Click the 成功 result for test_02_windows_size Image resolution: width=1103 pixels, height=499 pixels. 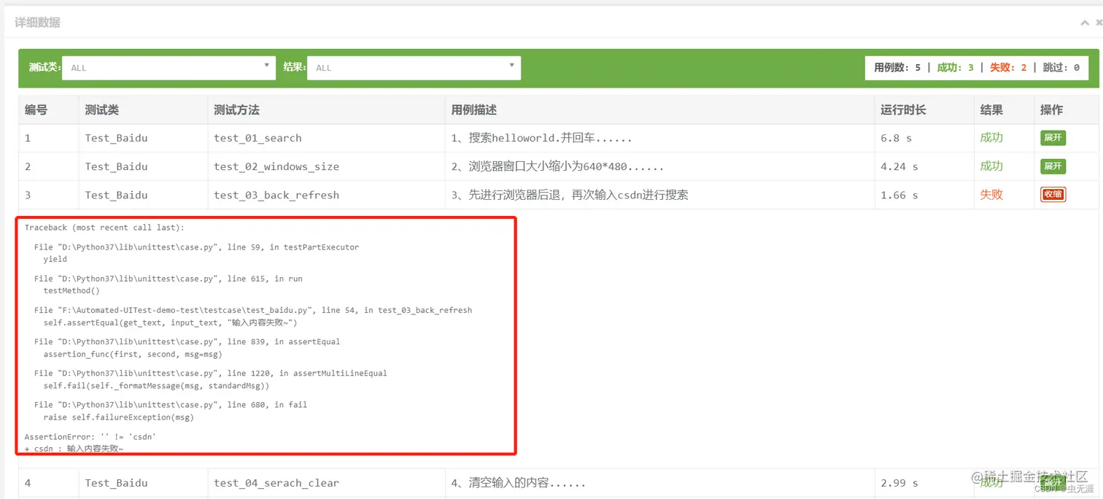[x=991, y=166]
